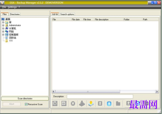The height and width of the screenshot is (114, 163).
Task: Sort by the File time column header
Action: point(88,19)
